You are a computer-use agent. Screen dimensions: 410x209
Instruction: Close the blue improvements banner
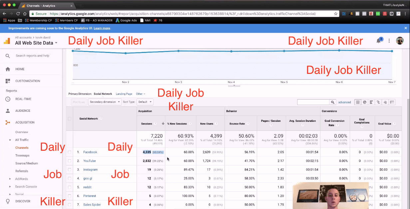click(405, 28)
